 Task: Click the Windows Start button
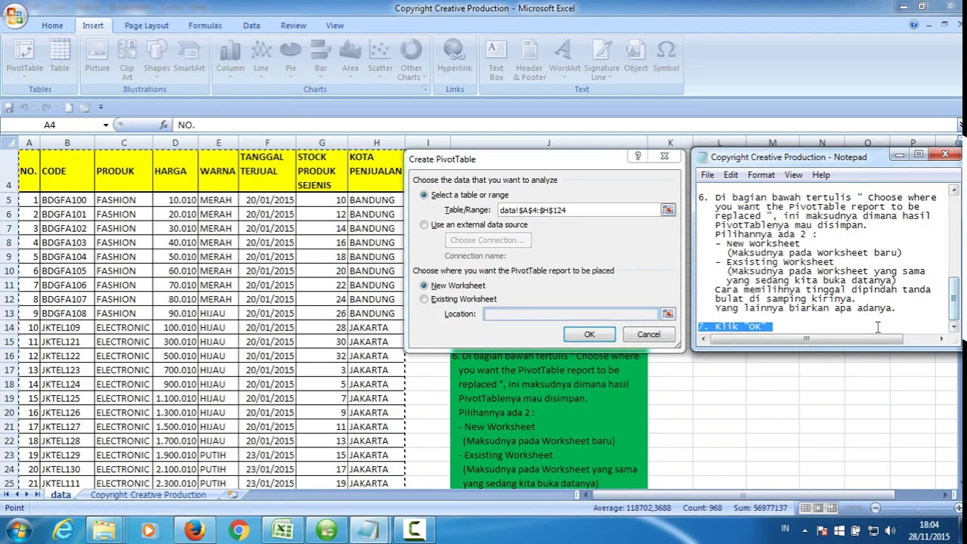coord(18,530)
